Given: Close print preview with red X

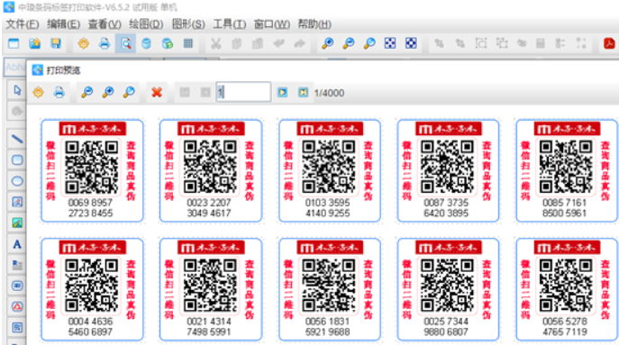Looking at the screenshot, I should 157,93.
